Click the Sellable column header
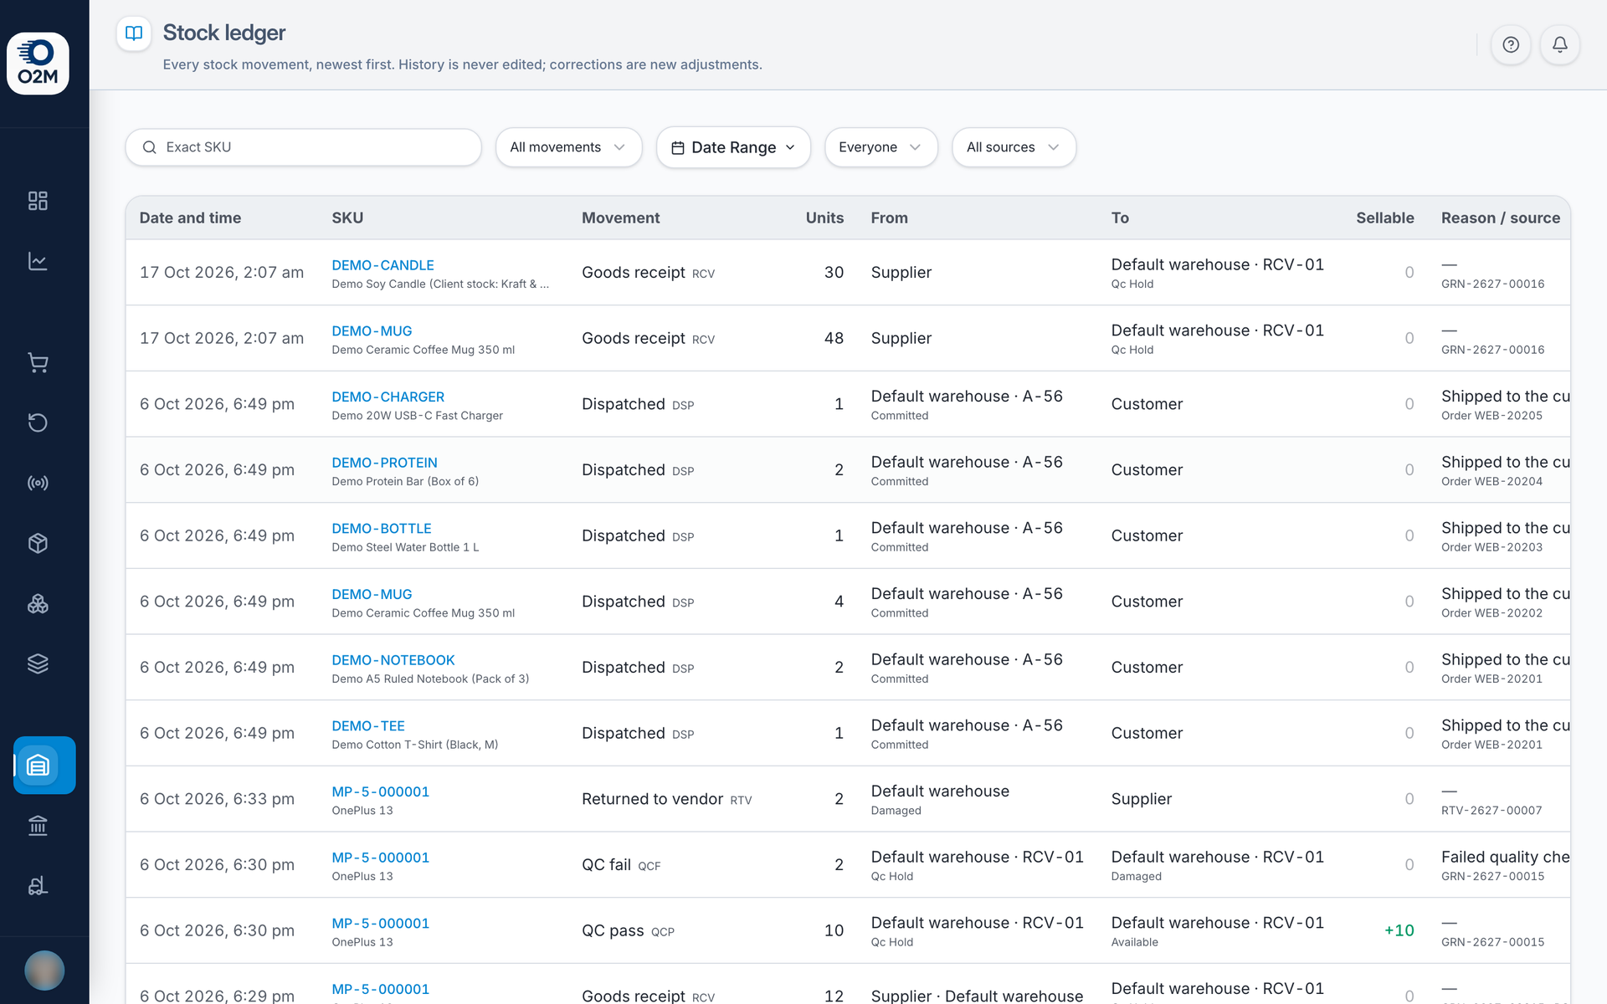Viewport: 1607px width, 1004px height. click(x=1385, y=218)
